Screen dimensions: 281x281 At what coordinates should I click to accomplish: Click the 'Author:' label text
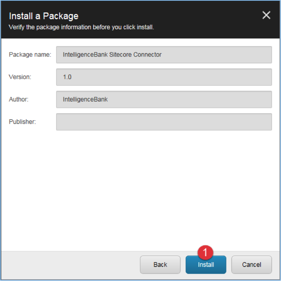(18, 99)
